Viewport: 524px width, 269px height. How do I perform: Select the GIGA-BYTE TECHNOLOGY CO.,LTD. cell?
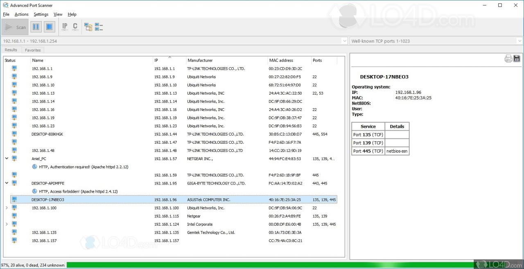(216, 183)
